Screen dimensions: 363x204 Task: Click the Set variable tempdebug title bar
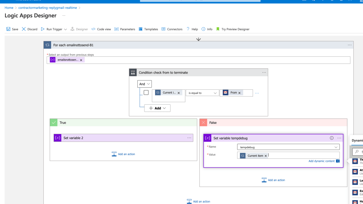tap(274, 138)
